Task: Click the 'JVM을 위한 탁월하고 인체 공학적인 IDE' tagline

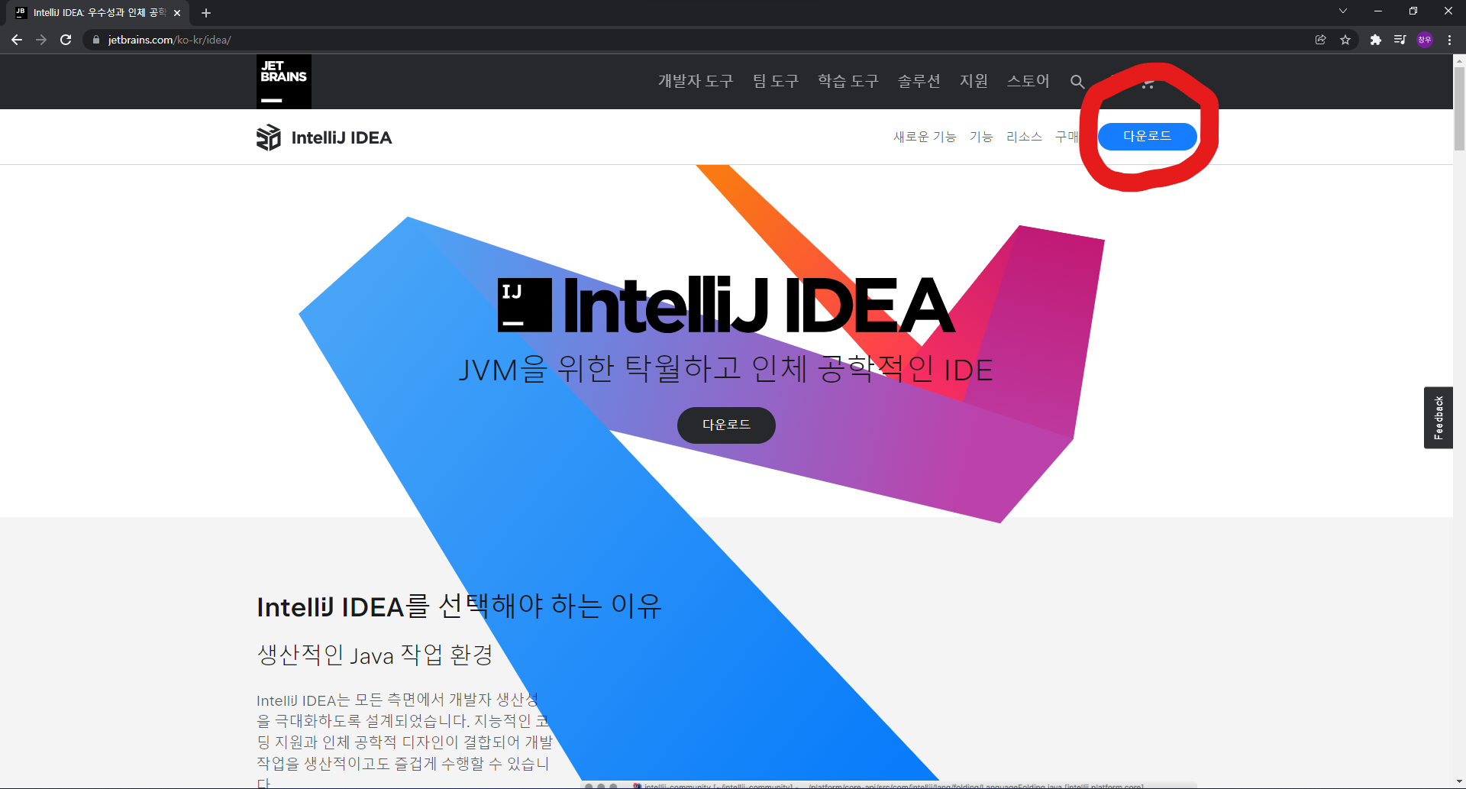Action: pyautogui.click(x=725, y=370)
